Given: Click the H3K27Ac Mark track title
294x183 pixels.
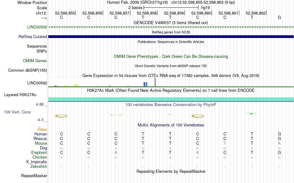Looking at the screenshot, I should click(171, 91).
